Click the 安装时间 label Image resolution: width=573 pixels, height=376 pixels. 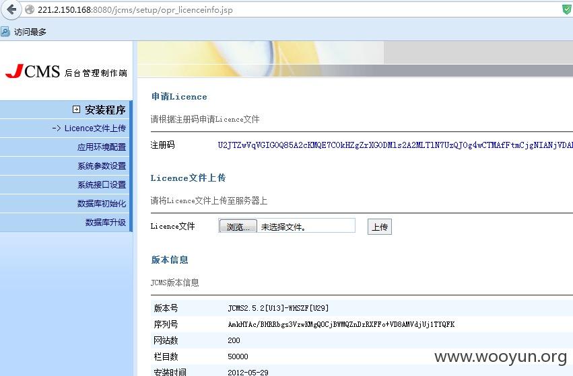tap(170, 372)
